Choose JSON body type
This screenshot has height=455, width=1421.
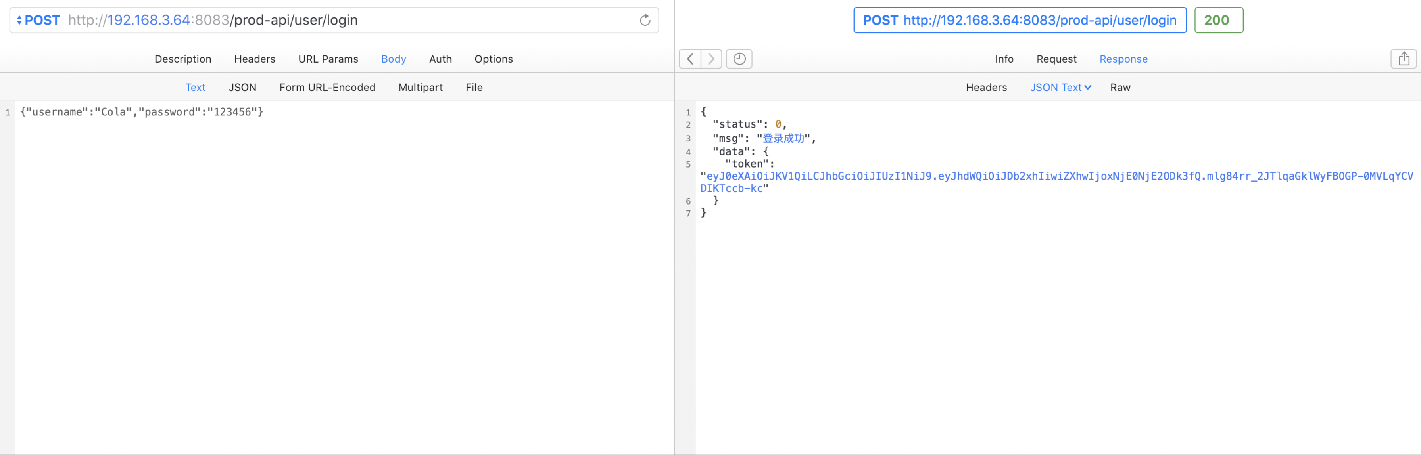(x=242, y=87)
